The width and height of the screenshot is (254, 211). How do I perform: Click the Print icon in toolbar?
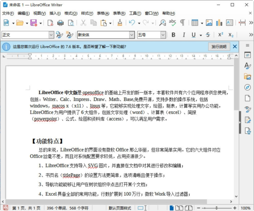(x=61, y=23)
